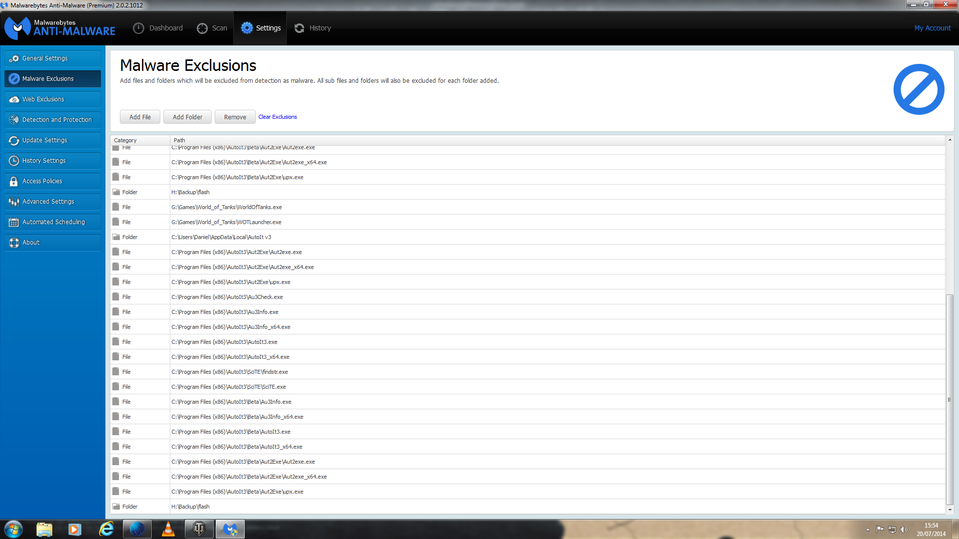This screenshot has width=959, height=539.
Task: Click the Detection and Protection icon
Action: tap(14, 120)
